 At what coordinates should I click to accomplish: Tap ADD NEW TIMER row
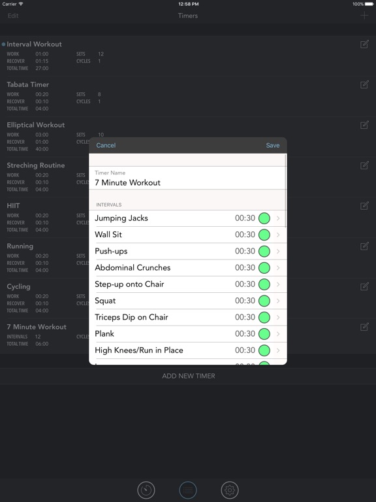tap(188, 376)
